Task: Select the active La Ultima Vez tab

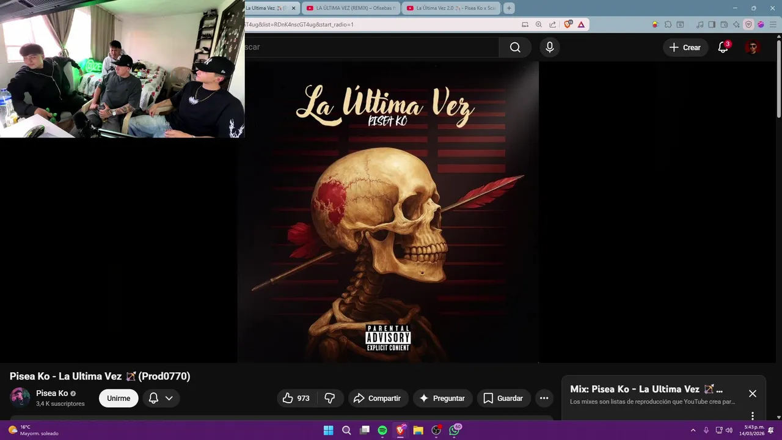Action: 267,8
